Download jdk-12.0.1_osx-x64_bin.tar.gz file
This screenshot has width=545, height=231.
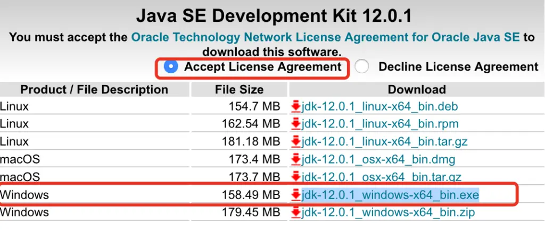coord(381,177)
